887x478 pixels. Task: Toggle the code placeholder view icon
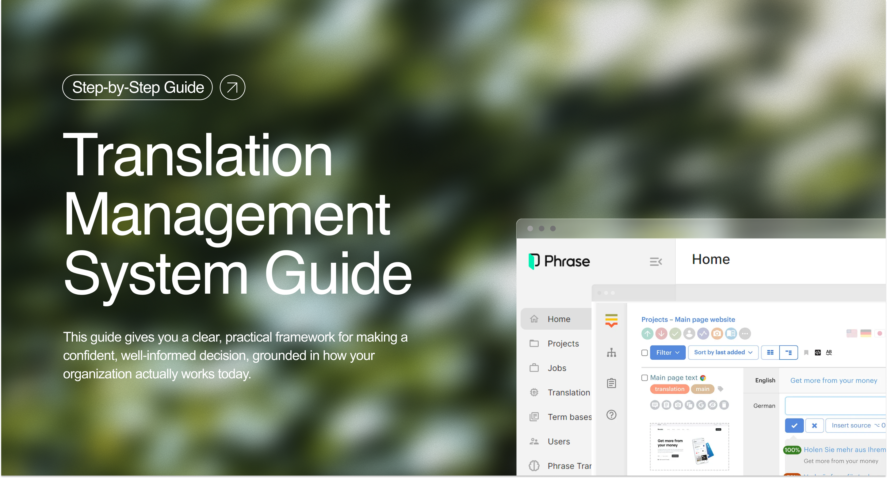pos(818,353)
